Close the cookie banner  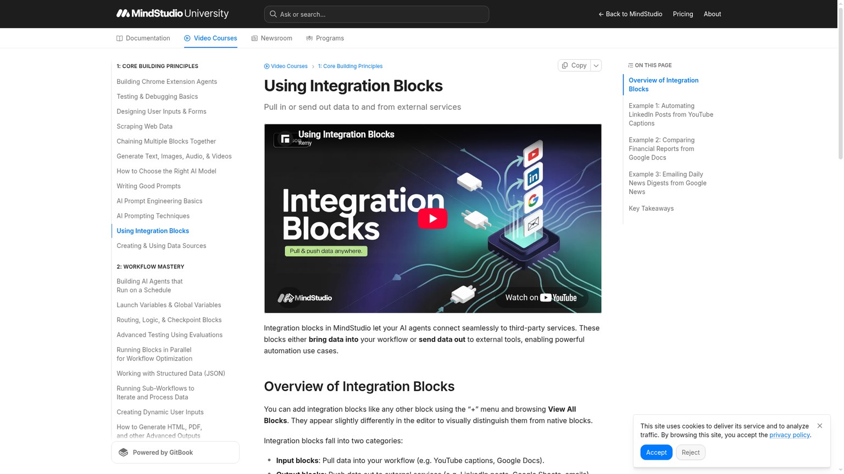point(820,426)
